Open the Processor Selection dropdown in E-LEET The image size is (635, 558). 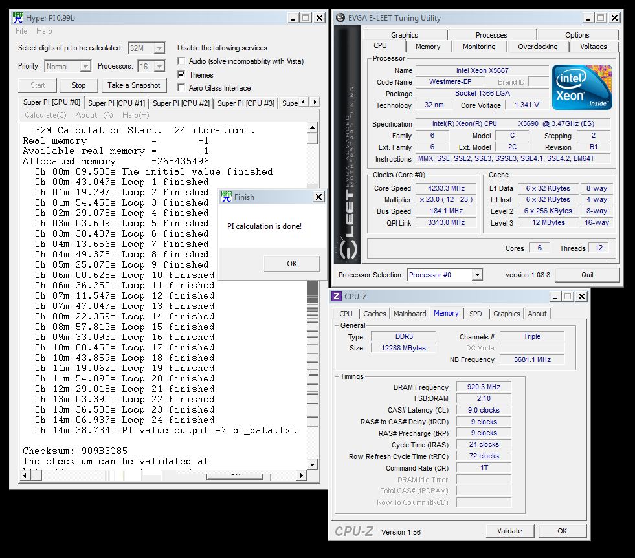(x=477, y=275)
